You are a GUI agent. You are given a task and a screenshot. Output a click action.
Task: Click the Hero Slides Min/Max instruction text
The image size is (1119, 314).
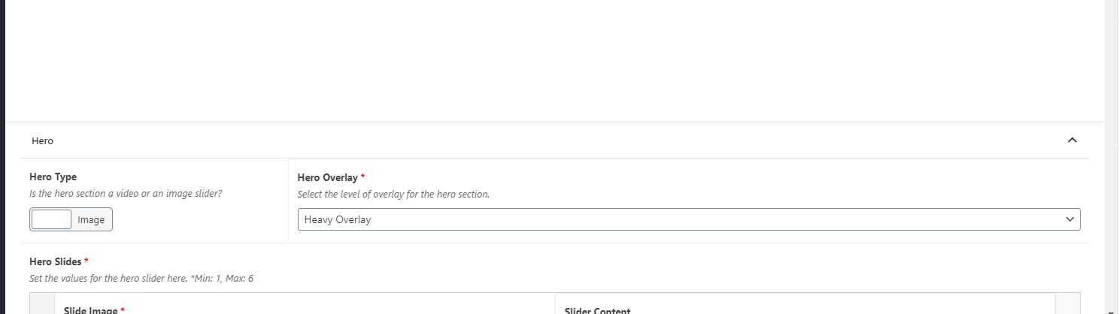coord(141,278)
